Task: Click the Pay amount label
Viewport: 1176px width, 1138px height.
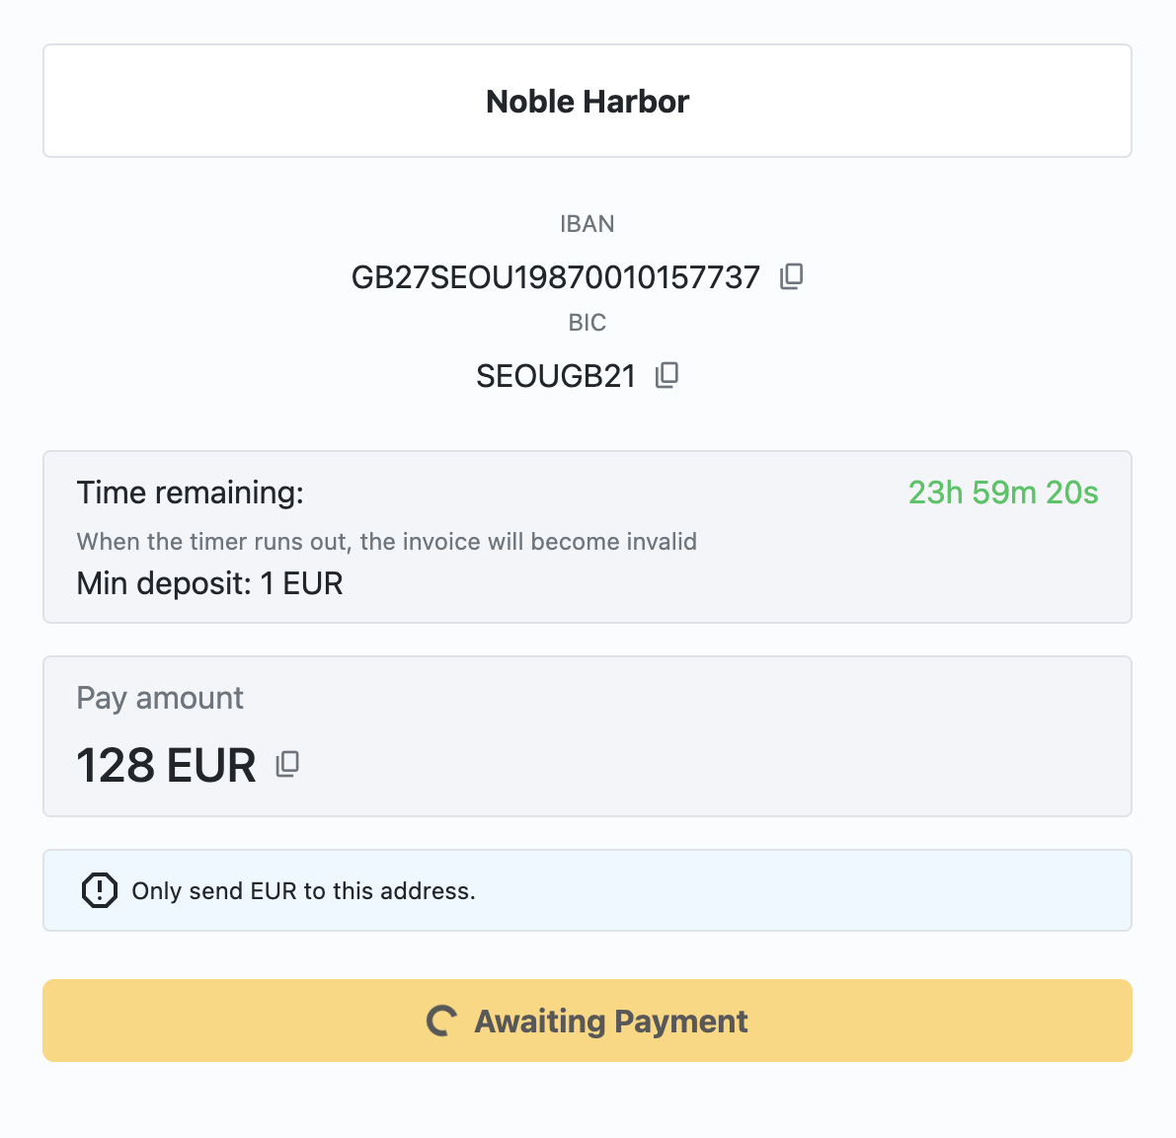Action: (x=160, y=698)
